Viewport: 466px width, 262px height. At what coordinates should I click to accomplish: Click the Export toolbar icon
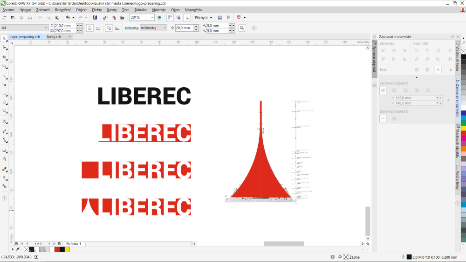(114, 18)
